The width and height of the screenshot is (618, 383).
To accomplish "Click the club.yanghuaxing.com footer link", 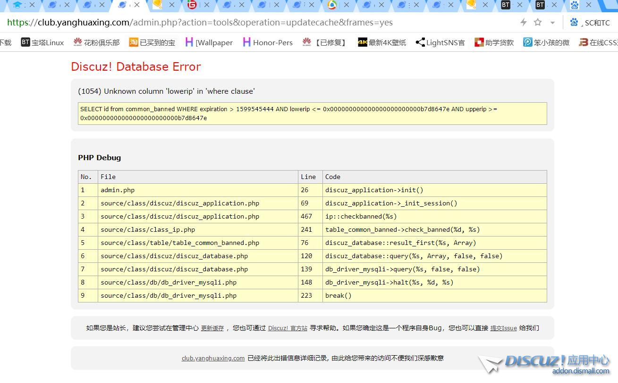I will 213,358.
